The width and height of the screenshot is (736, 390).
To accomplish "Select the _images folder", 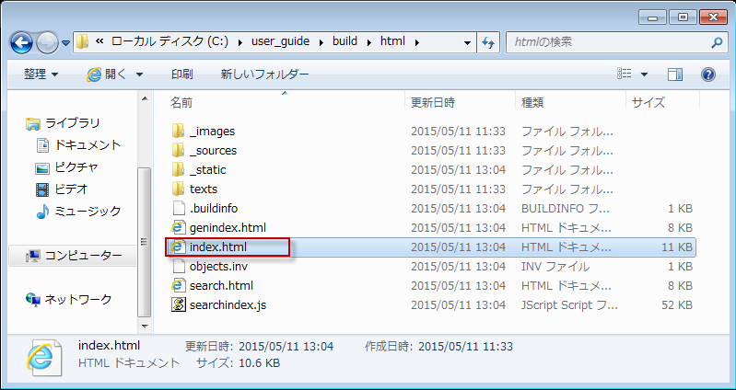I will coord(213,132).
